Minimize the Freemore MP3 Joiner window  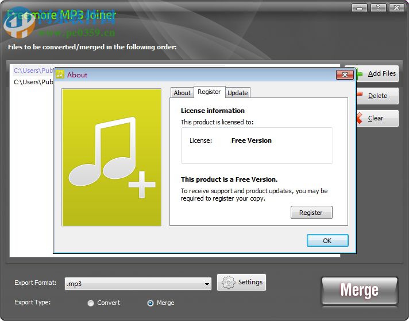[359, 8]
